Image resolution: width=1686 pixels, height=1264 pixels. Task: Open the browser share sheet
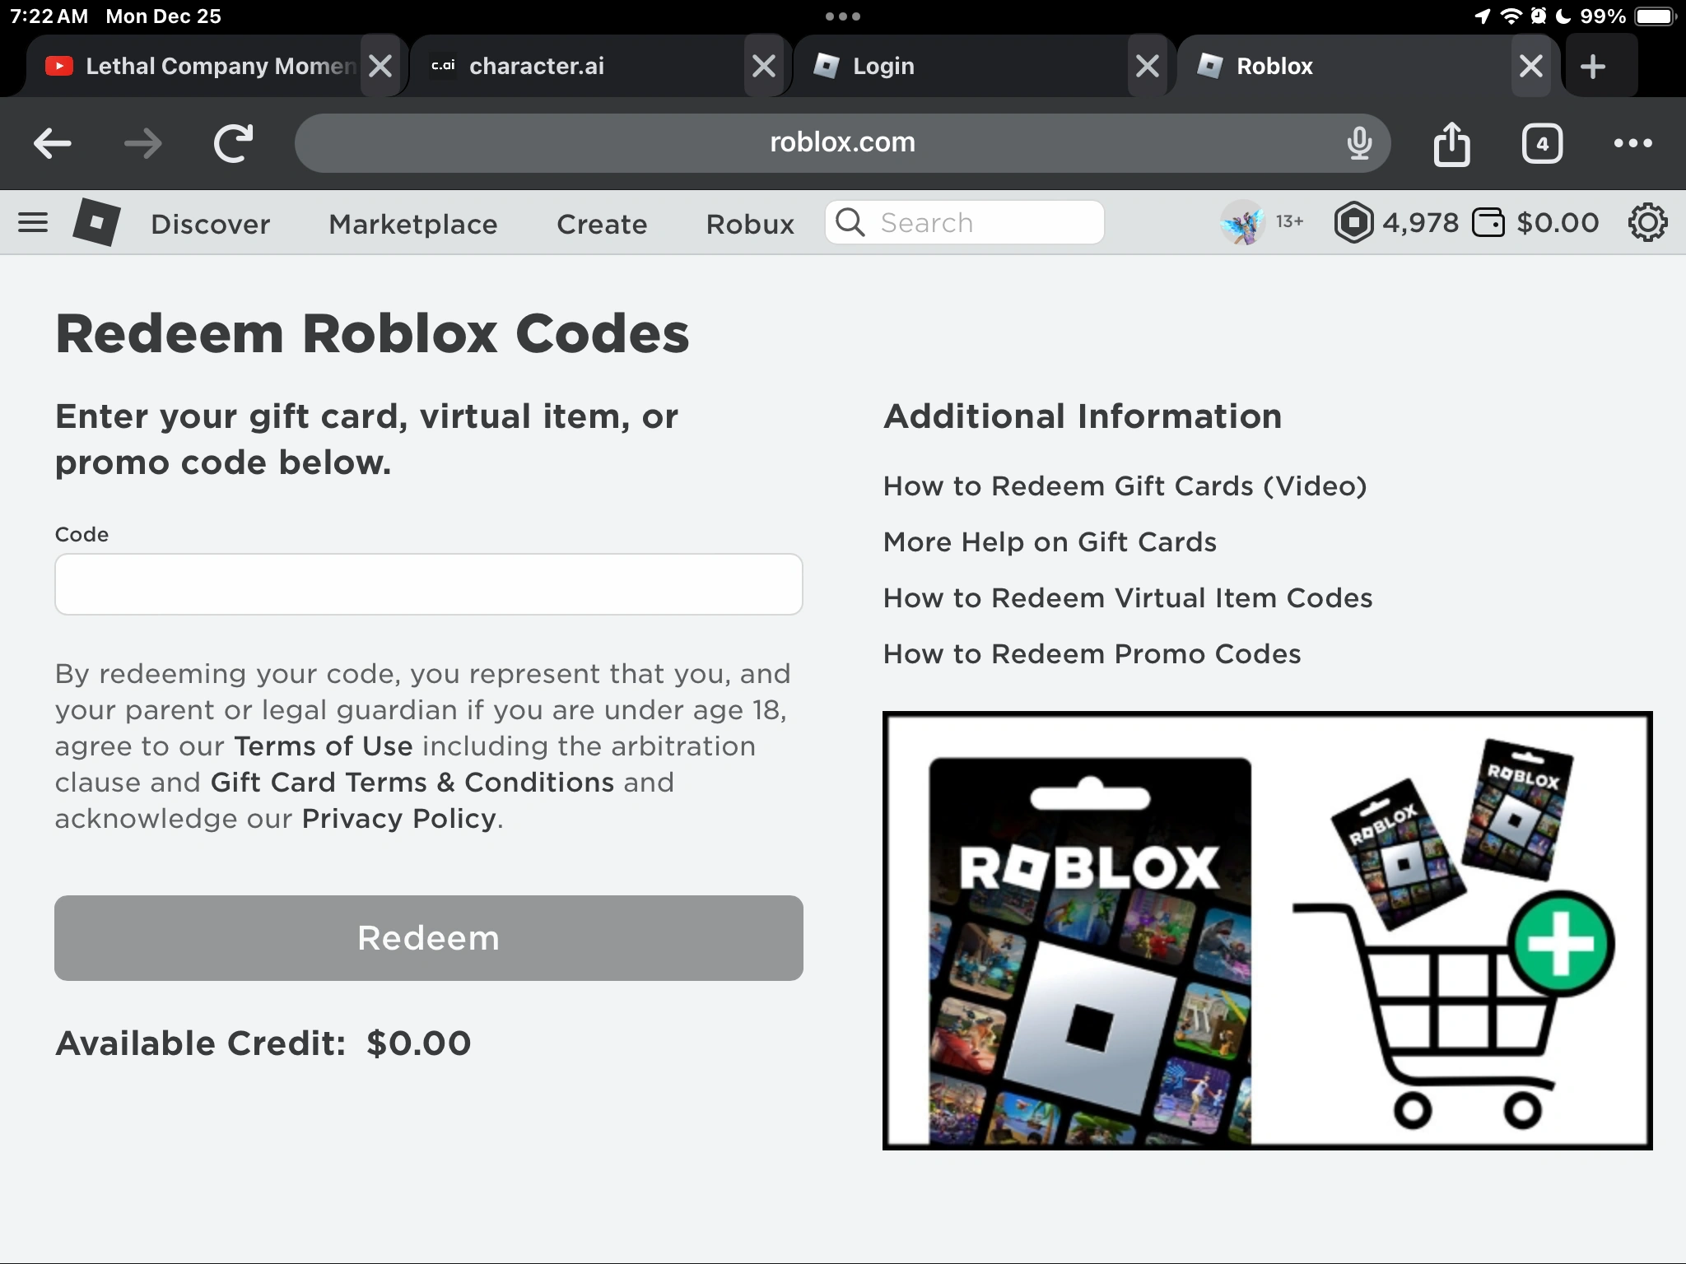click(1453, 144)
